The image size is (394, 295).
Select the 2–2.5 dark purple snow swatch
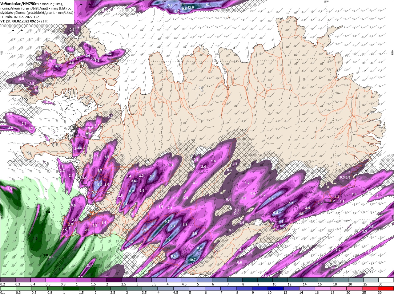coord(114,280)
